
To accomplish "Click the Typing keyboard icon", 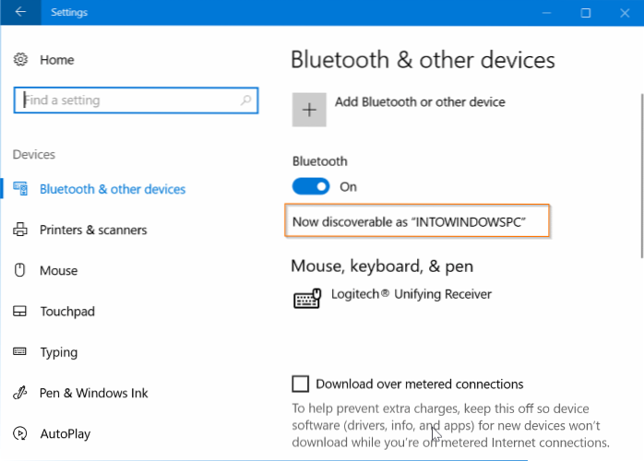I will [x=20, y=352].
